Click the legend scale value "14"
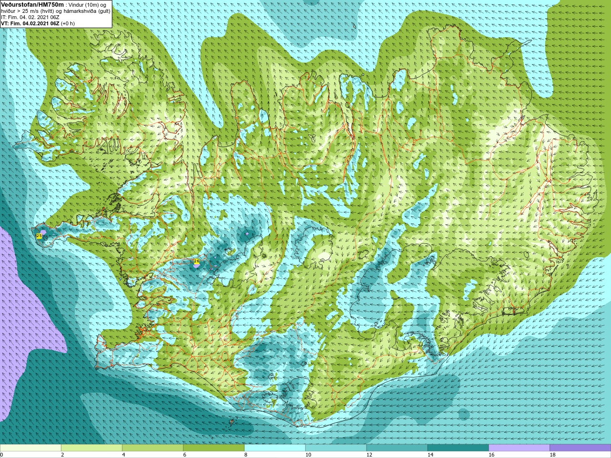The width and height of the screenshot is (611, 458). click(x=430, y=455)
